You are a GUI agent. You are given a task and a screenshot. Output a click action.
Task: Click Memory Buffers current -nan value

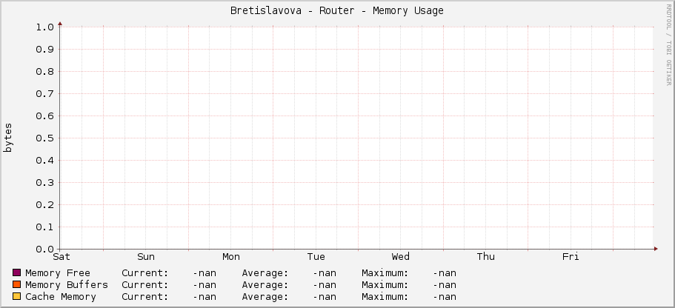[205, 285]
